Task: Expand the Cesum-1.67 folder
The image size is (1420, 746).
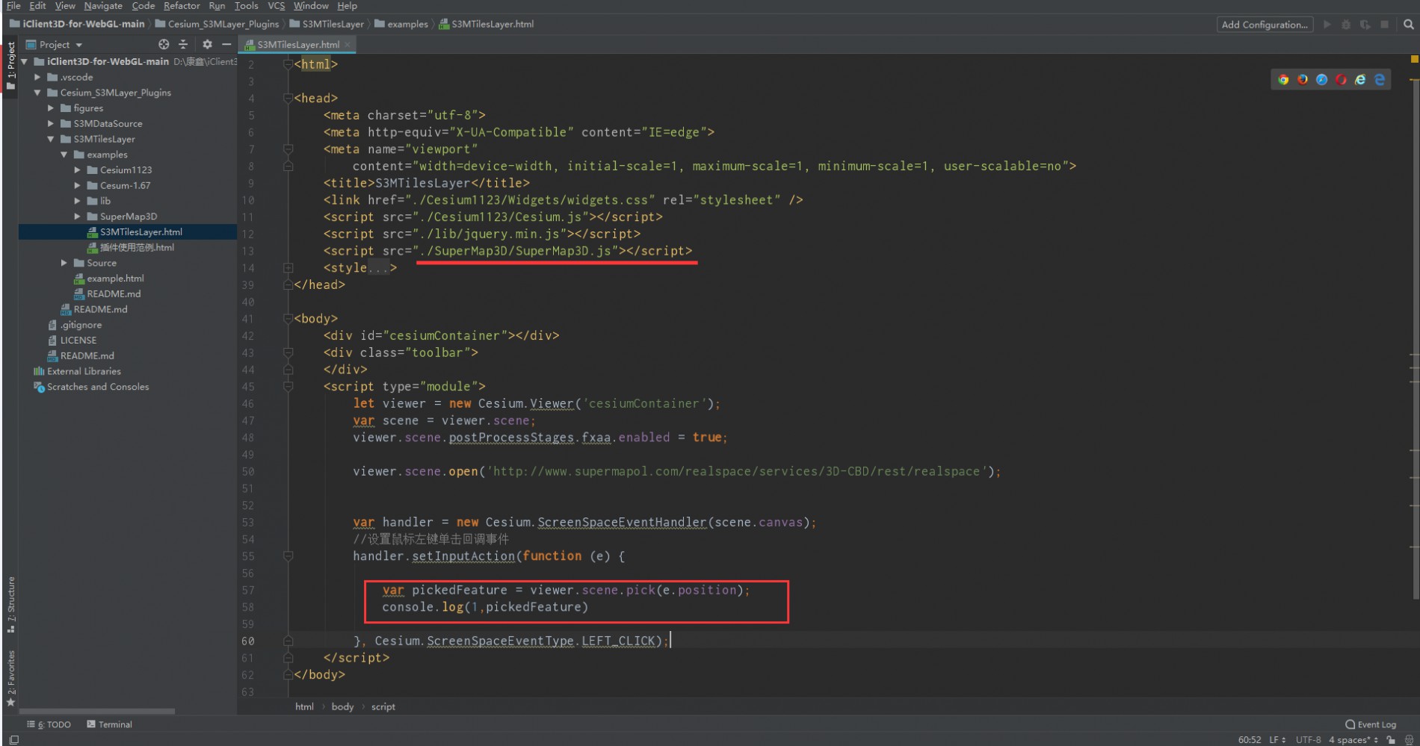Action: [77, 185]
